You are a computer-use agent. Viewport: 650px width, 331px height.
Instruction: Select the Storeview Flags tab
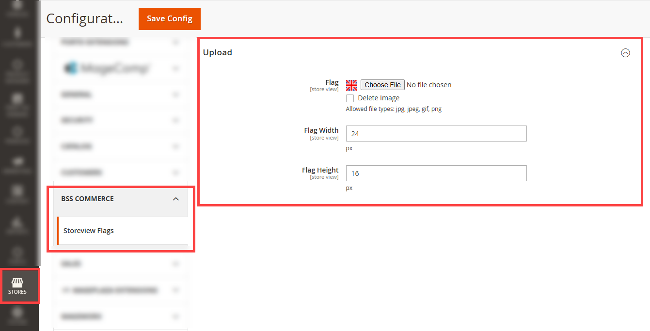tap(122, 231)
